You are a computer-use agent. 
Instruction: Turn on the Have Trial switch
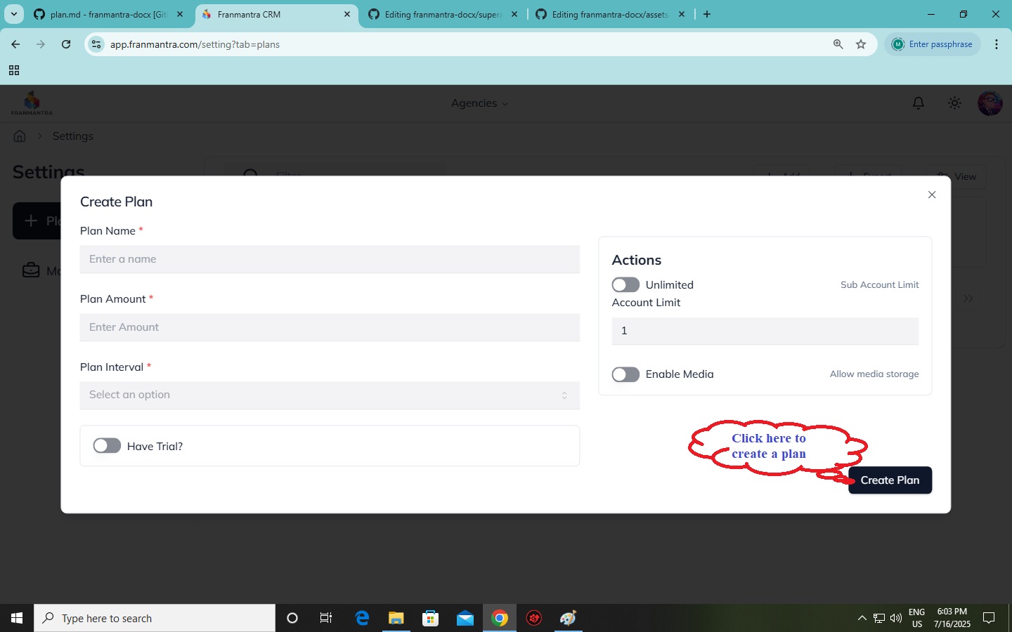(x=107, y=446)
